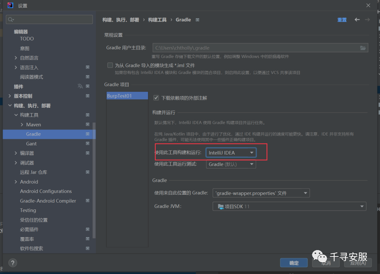Close the settings dialog

click(368, 5)
